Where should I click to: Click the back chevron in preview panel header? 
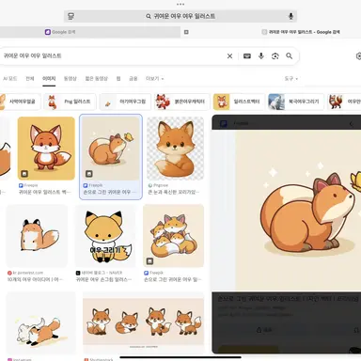351,124
